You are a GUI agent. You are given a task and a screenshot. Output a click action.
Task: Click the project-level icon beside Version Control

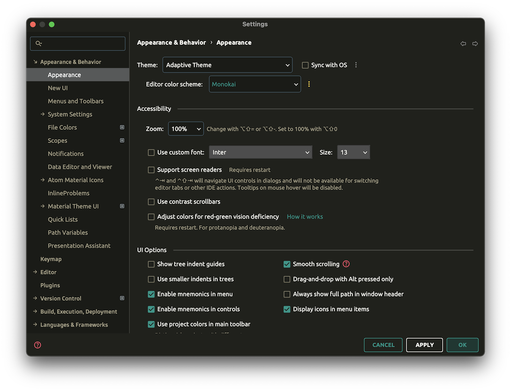point(122,298)
